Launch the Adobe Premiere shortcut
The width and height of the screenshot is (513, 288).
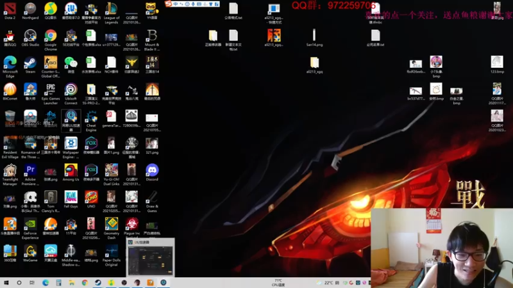(30, 175)
